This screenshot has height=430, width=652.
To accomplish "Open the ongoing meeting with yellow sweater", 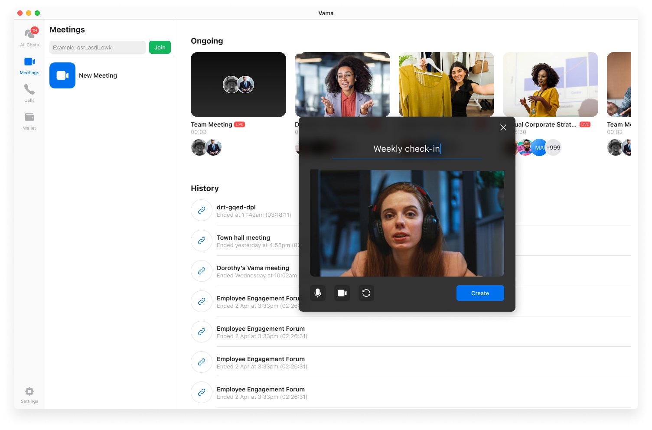I will click(447, 85).
